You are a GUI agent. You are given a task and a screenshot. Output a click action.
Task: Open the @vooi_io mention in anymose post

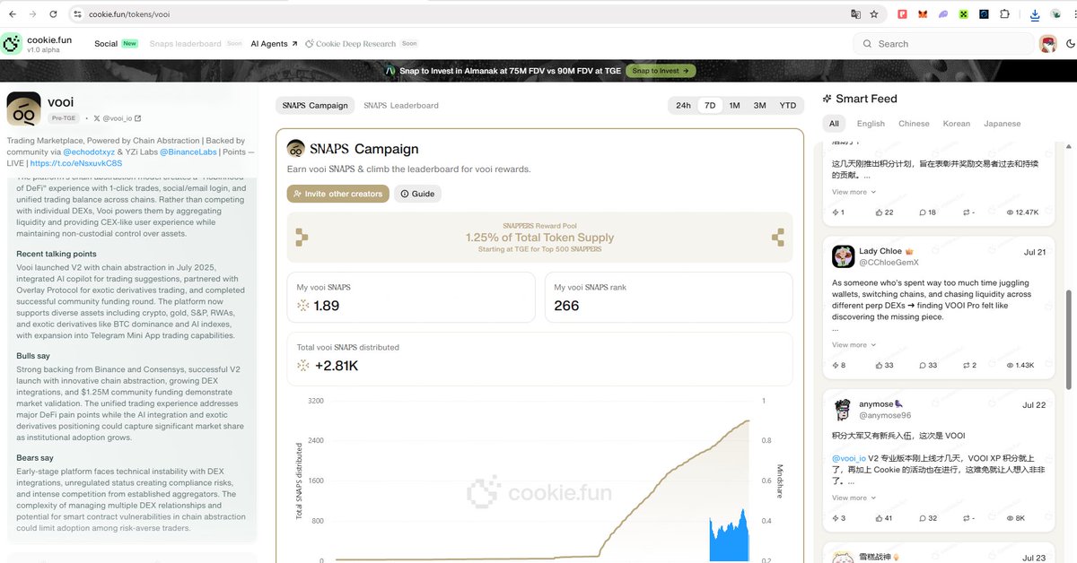click(851, 458)
